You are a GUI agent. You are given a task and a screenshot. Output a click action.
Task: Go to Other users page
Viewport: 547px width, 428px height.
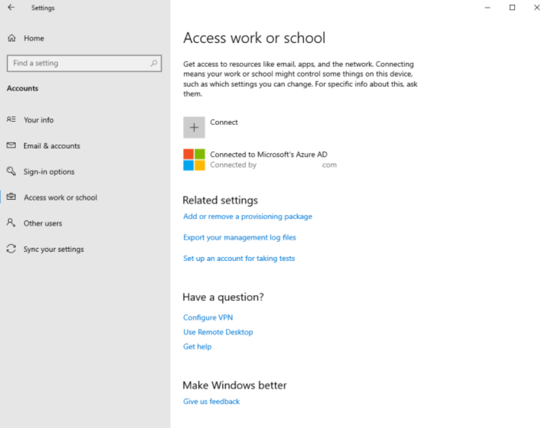pos(43,223)
